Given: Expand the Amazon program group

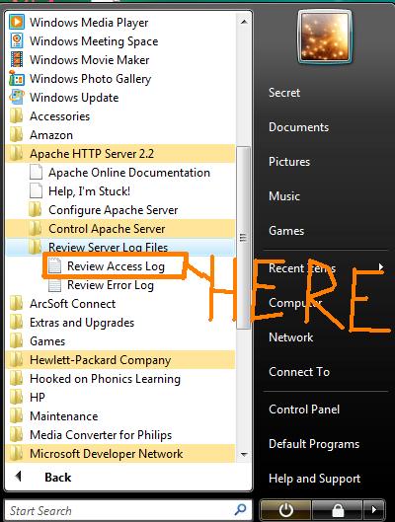Looking at the screenshot, I should point(120,135).
